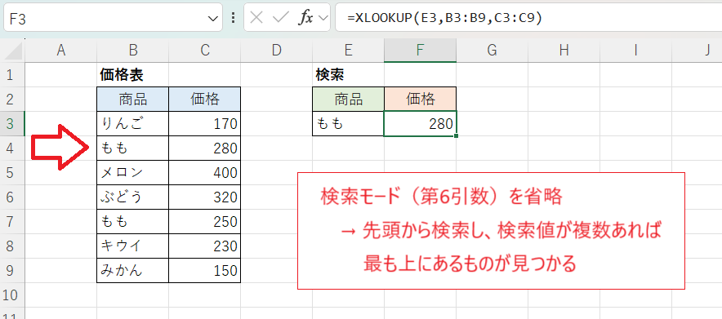
Task: Click the 商品 header in search table
Action: click(x=348, y=99)
